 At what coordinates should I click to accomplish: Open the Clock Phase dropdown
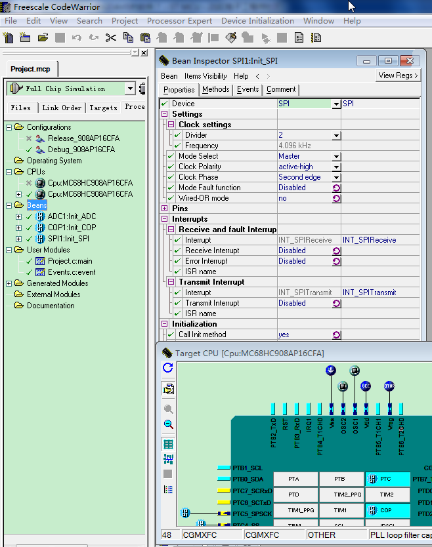(x=336, y=177)
